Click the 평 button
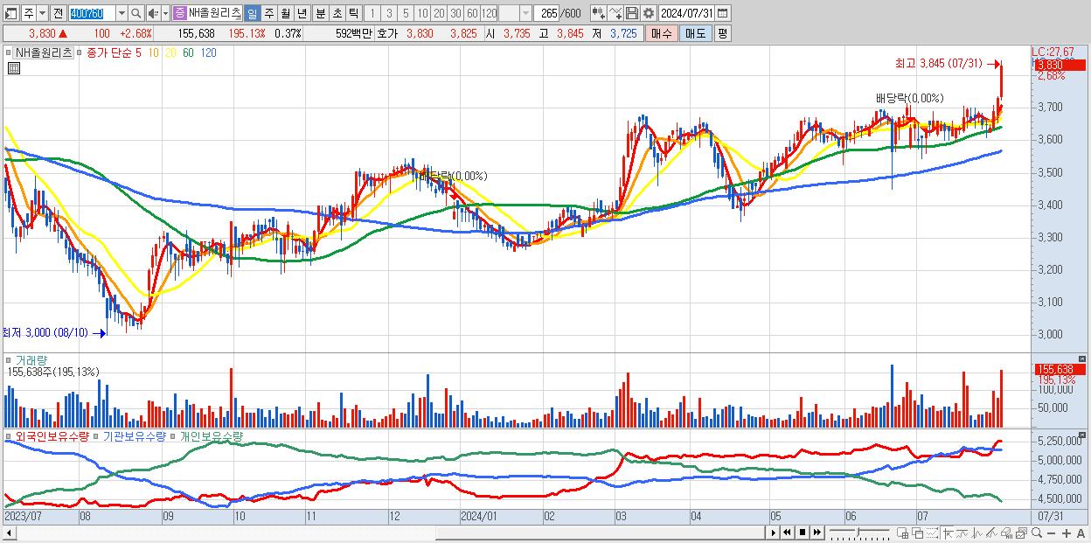Viewport: 1091px width, 543px height. point(722,33)
